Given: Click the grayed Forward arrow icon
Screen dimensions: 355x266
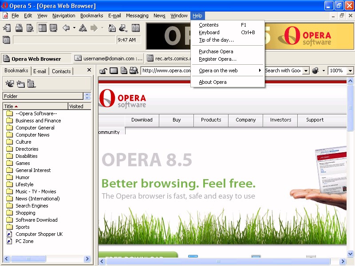Looking at the screenshot, I should pyautogui.click(x=94, y=28).
